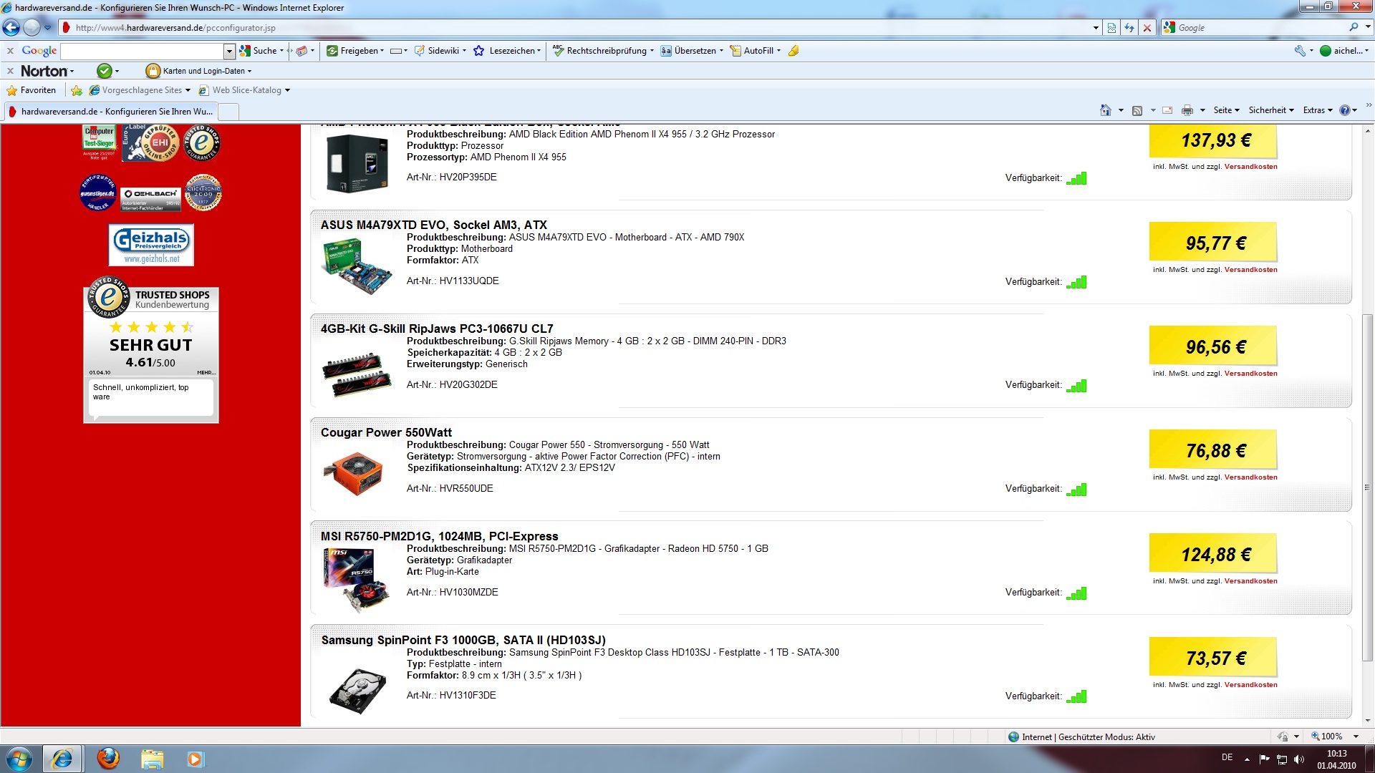Print the page with the printer icon
1375x773 pixels.
click(x=1187, y=110)
